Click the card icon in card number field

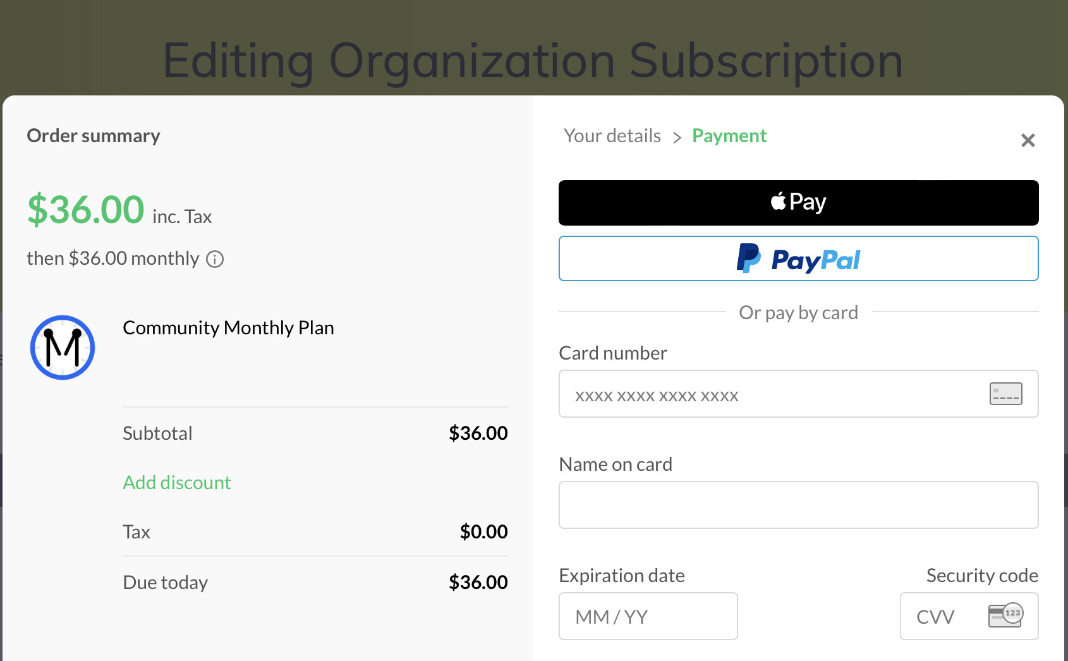[1005, 394]
